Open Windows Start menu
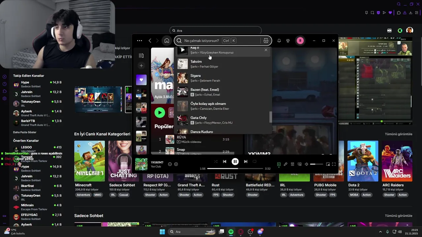This screenshot has width=422, height=237. [162, 232]
